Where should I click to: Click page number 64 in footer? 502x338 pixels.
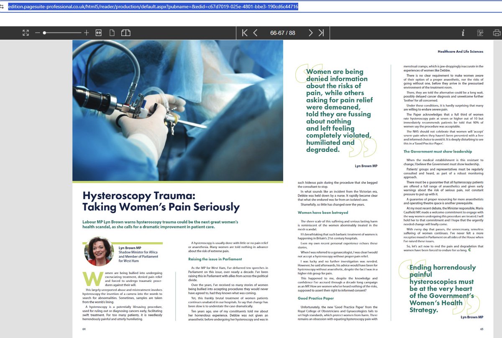[84, 329]
